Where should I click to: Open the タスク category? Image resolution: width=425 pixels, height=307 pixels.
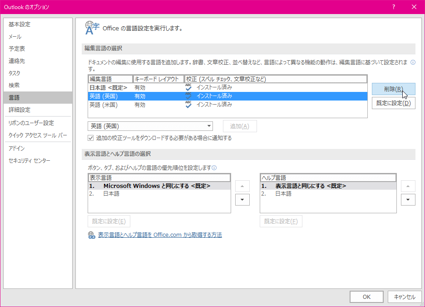click(38, 73)
